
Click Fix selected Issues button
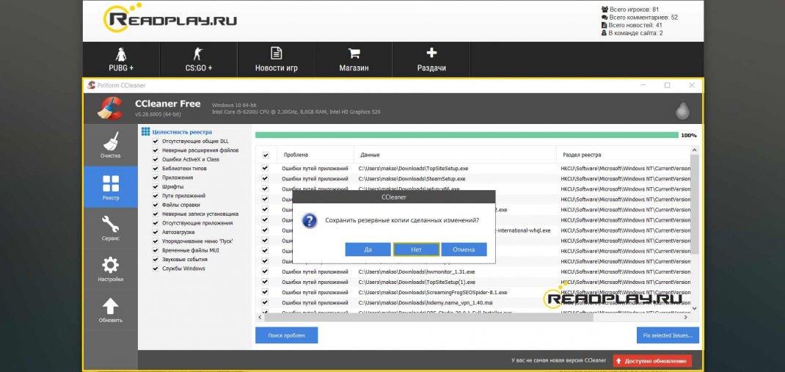coord(668,335)
